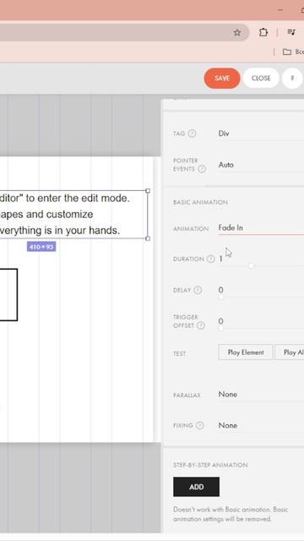
Task: Click the orange SAVE button
Action: 222,79
